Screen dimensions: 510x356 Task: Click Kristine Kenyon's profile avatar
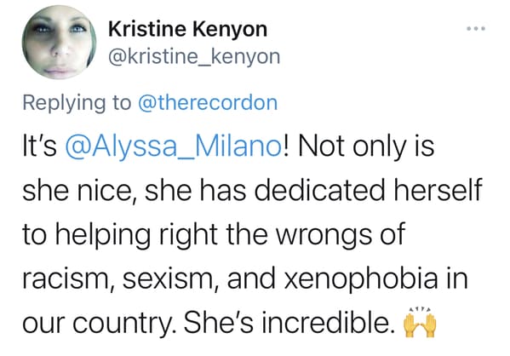click(60, 42)
